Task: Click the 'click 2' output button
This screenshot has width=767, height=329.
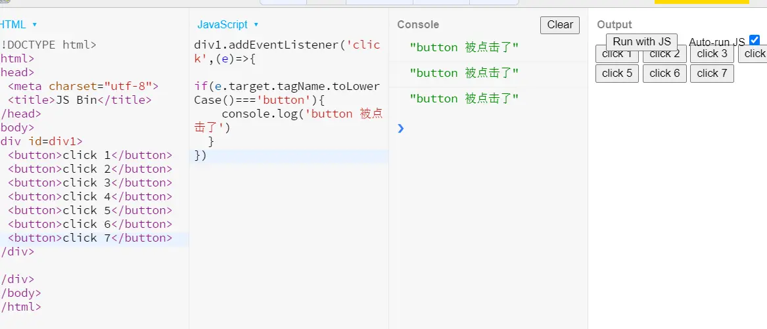Action: (x=664, y=55)
